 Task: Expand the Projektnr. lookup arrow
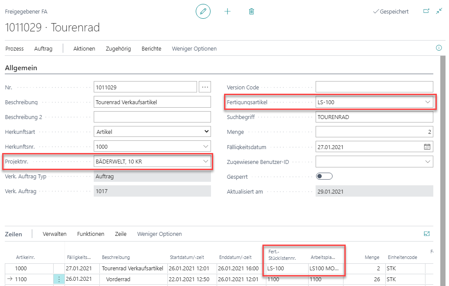tap(206, 161)
